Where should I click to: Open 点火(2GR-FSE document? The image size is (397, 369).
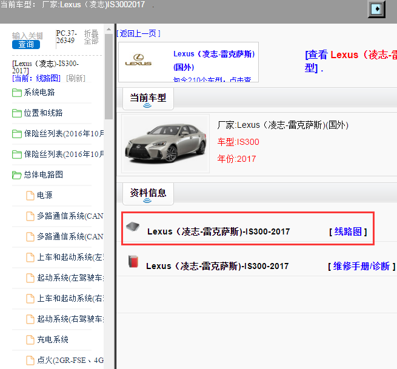pyautogui.click(x=70, y=360)
